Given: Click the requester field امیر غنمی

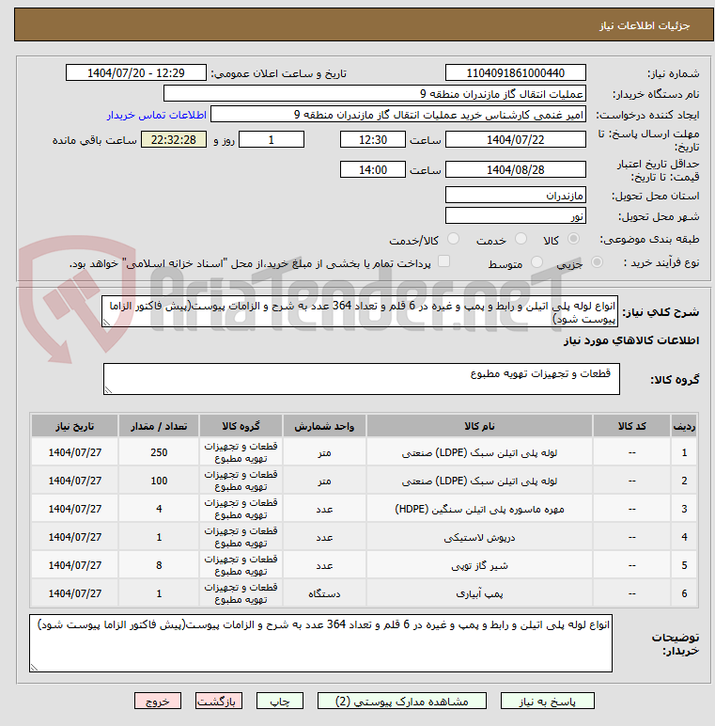Looking at the screenshot, I should click(x=398, y=115).
